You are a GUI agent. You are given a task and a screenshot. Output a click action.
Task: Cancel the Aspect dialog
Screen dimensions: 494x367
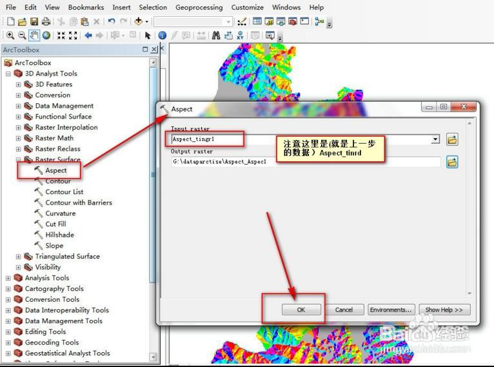(x=344, y=310)
